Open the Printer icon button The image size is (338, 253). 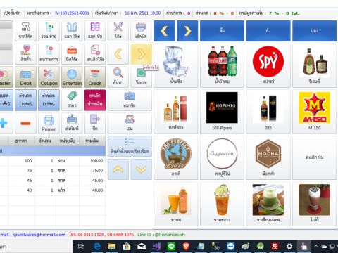49,123
